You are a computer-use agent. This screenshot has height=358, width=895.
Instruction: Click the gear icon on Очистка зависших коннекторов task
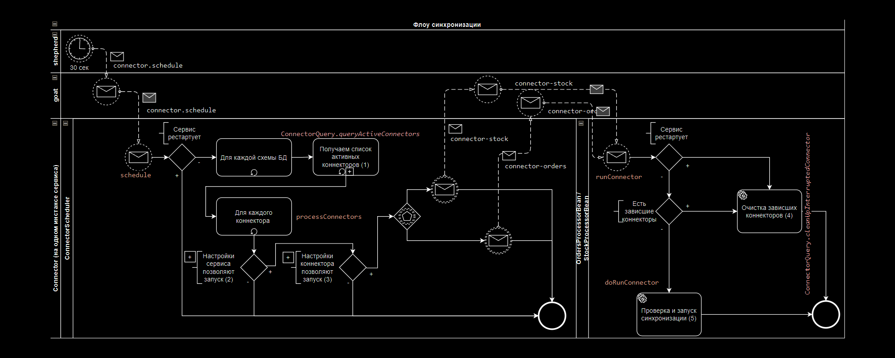coord(742,195)
